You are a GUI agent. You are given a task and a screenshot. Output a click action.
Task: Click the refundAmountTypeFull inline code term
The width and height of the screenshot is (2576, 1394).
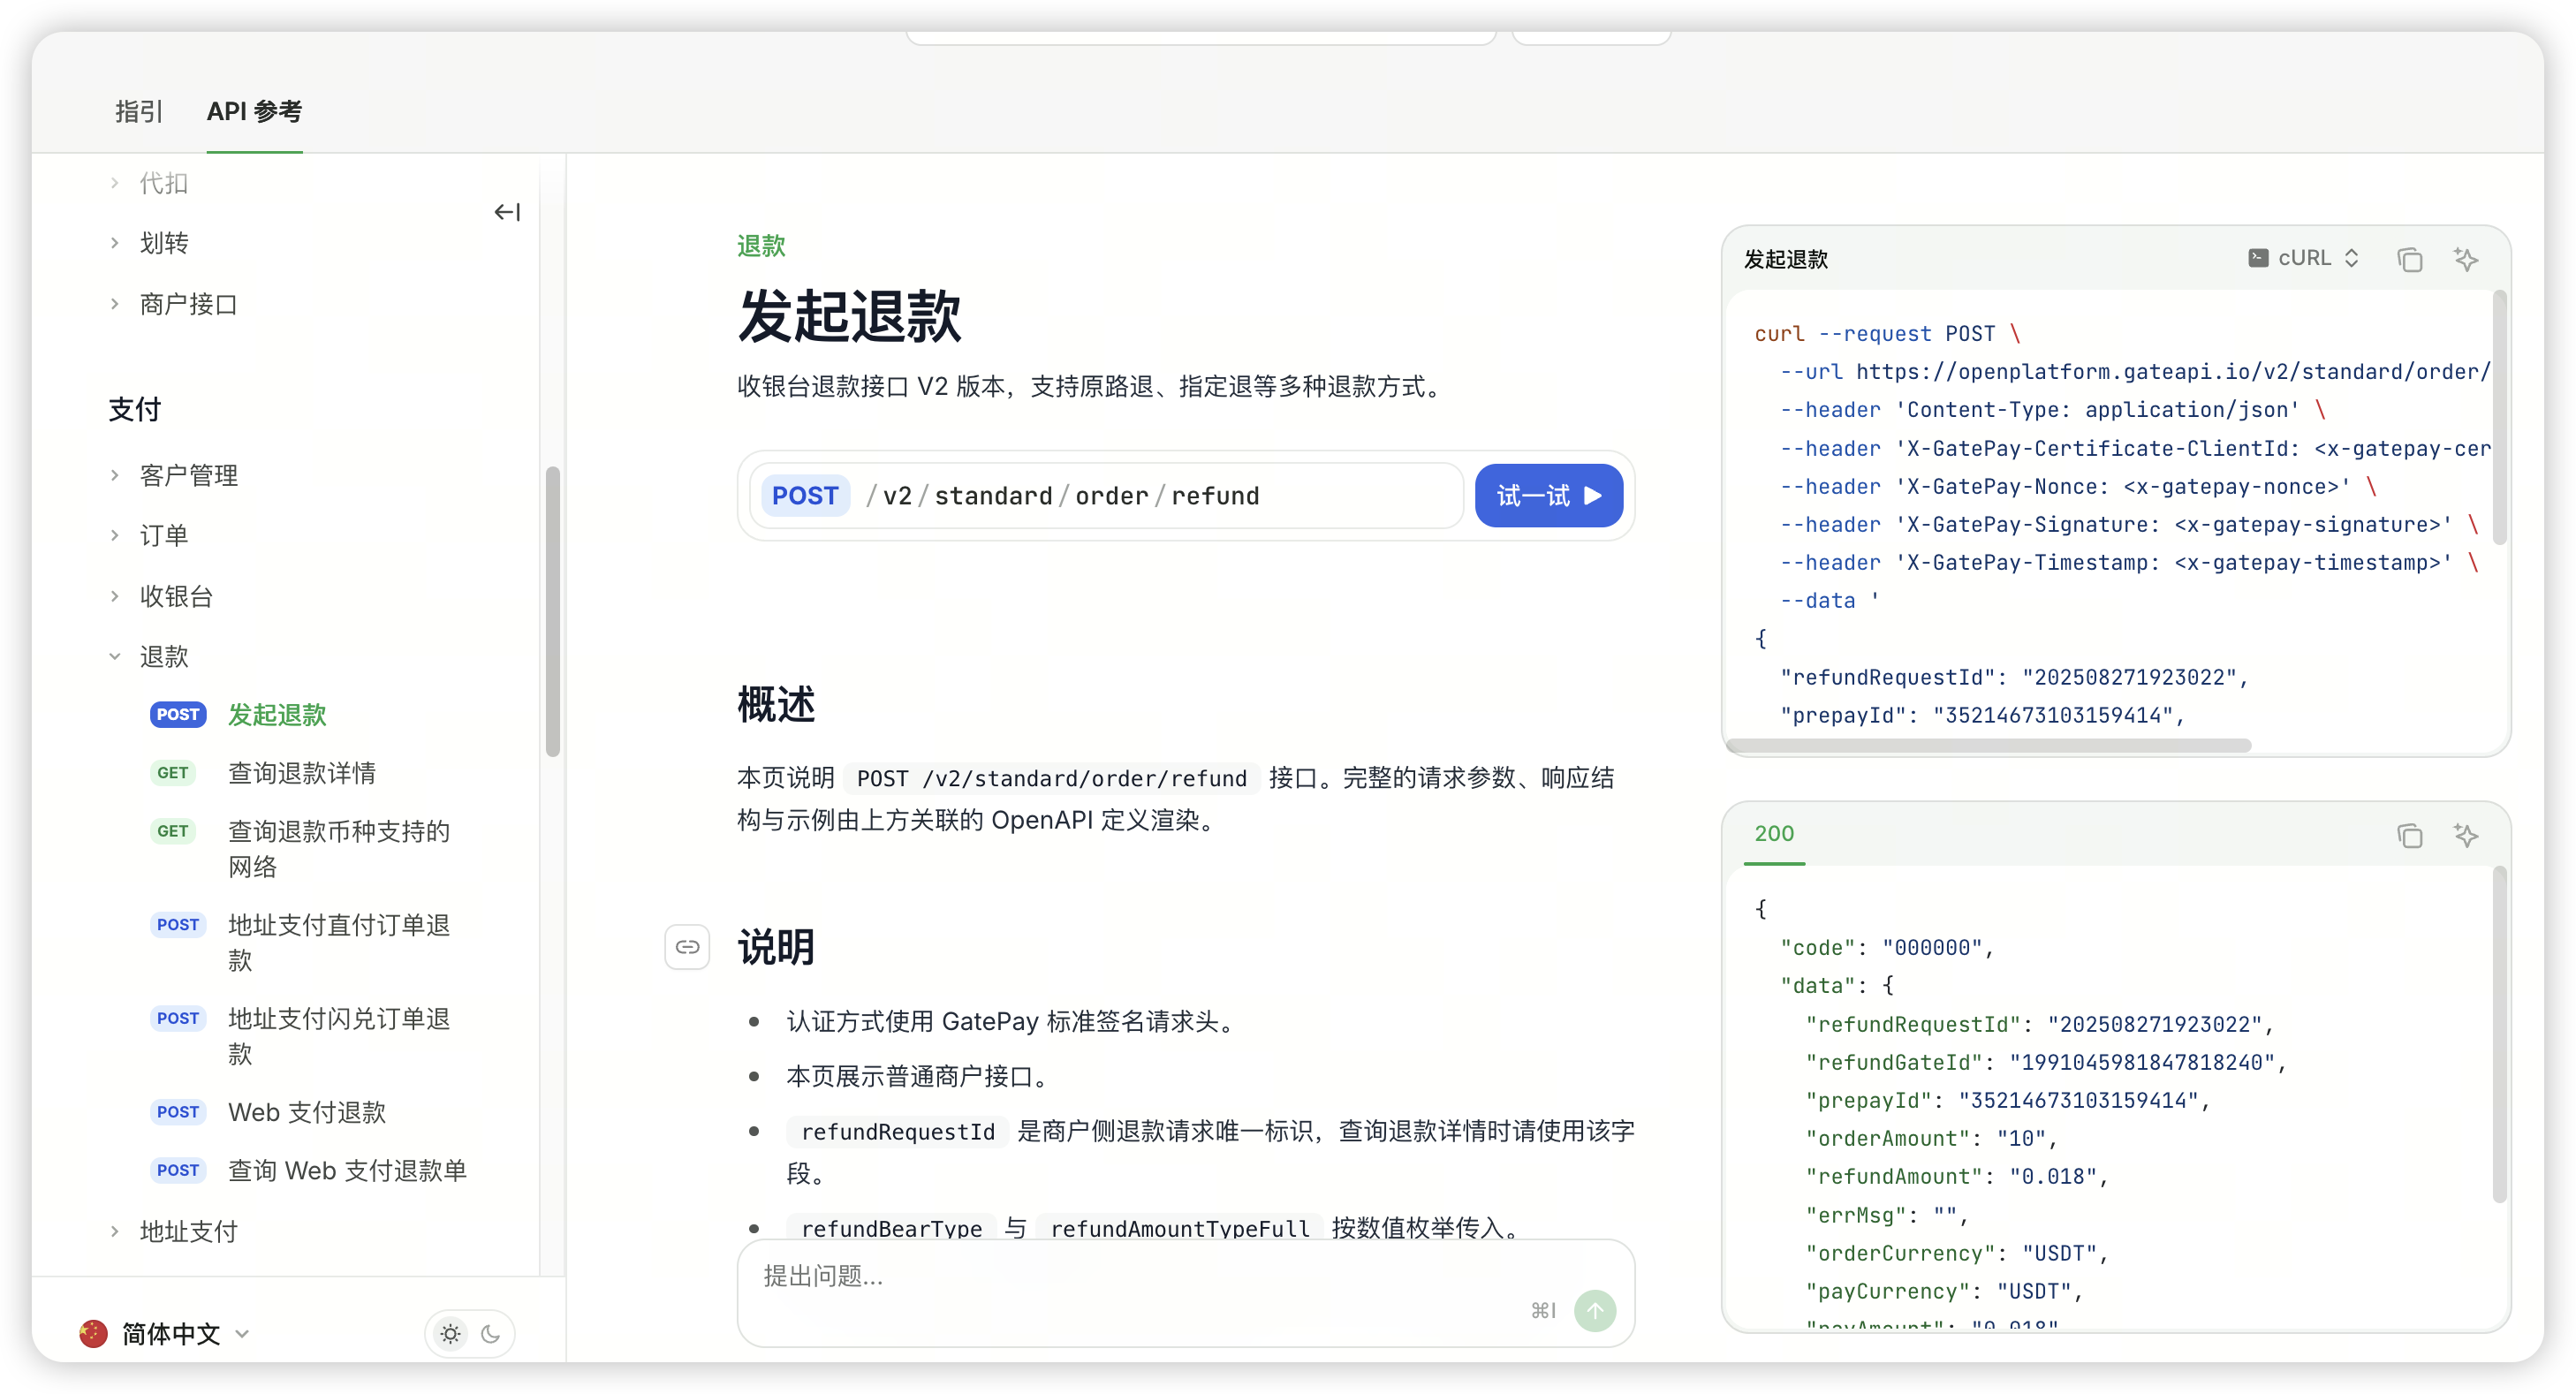1179,1228
